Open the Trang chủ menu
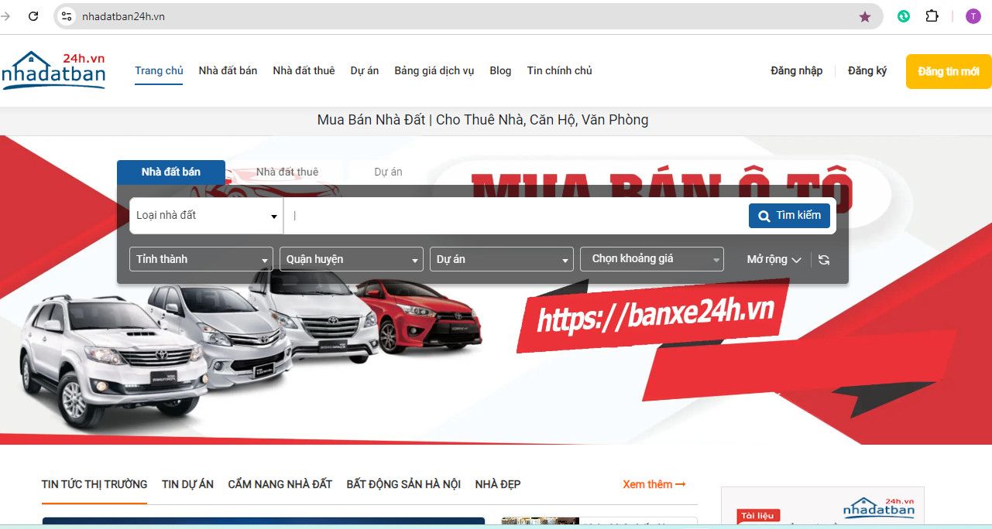Image resolution: width=992 pixels, height=529 pixels. (159, 70)
